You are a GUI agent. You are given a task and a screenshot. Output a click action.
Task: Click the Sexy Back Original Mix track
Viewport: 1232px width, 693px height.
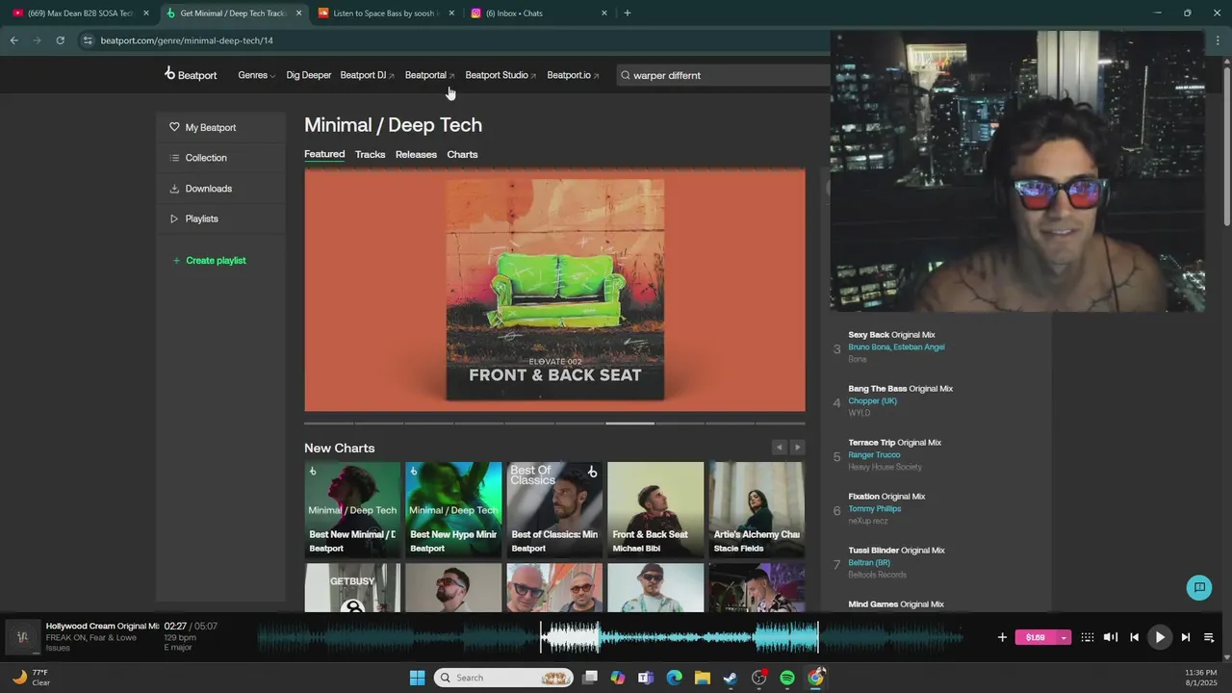891,335
